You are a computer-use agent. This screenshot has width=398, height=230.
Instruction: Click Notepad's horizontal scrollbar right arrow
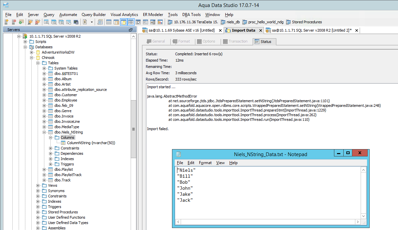[358, 222]
